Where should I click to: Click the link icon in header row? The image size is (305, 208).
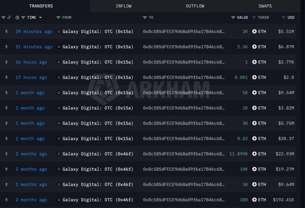point(9,17)
